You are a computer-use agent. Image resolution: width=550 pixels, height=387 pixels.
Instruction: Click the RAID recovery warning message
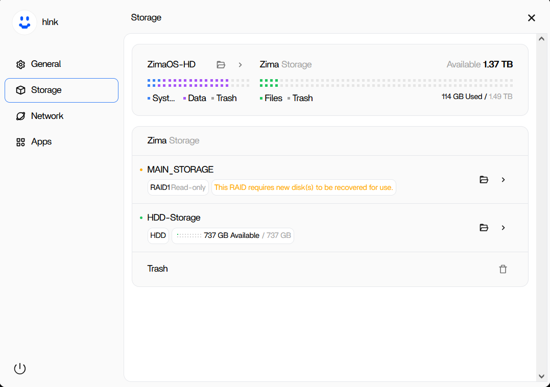point(304,187)
